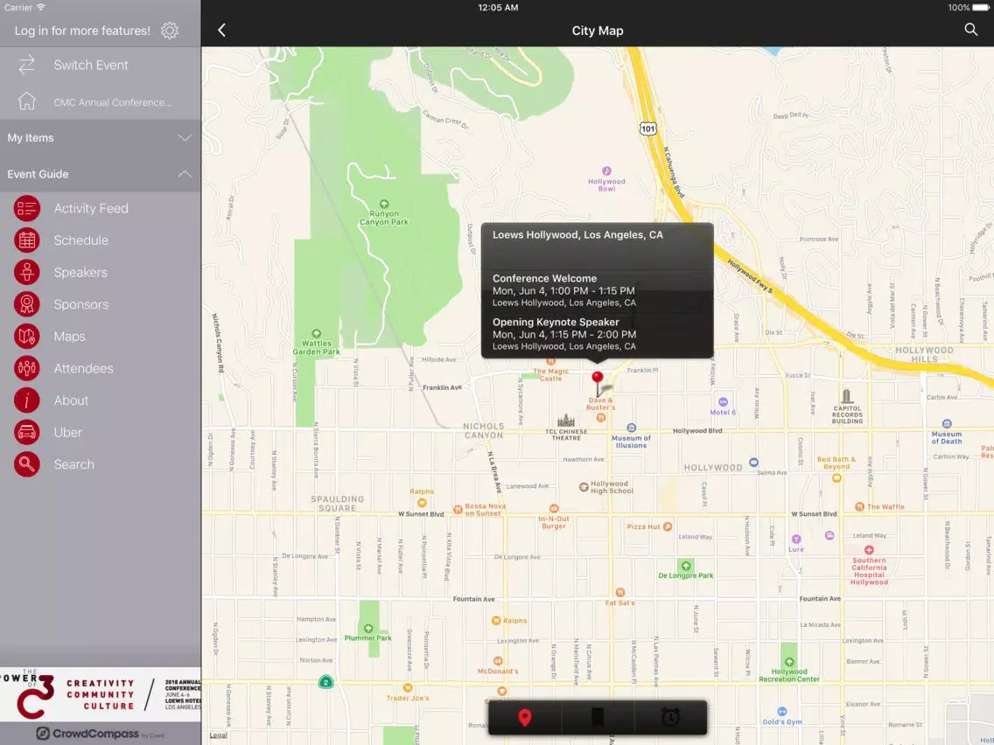Select the Bossa Nova on Sunset marker
The image size is (994, 745).
(458, 509)
